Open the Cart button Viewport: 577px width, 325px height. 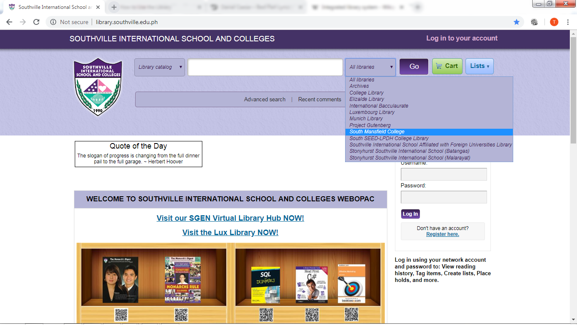447,66
